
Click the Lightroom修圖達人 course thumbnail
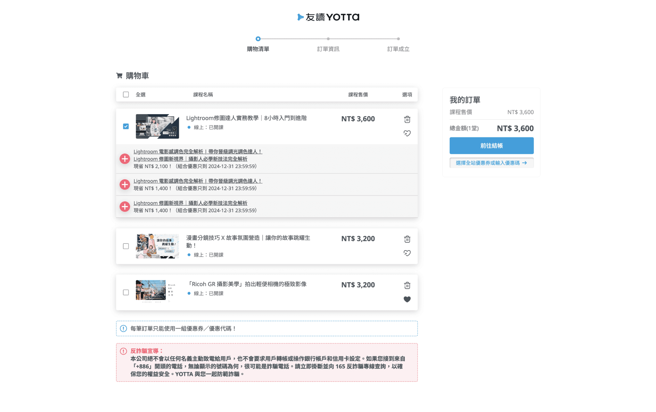(x=157, y=126)
